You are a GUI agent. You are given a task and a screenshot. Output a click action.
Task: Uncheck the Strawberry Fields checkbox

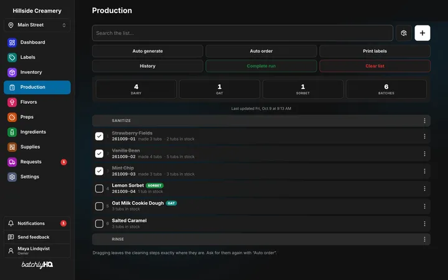(x=99, y=136)
